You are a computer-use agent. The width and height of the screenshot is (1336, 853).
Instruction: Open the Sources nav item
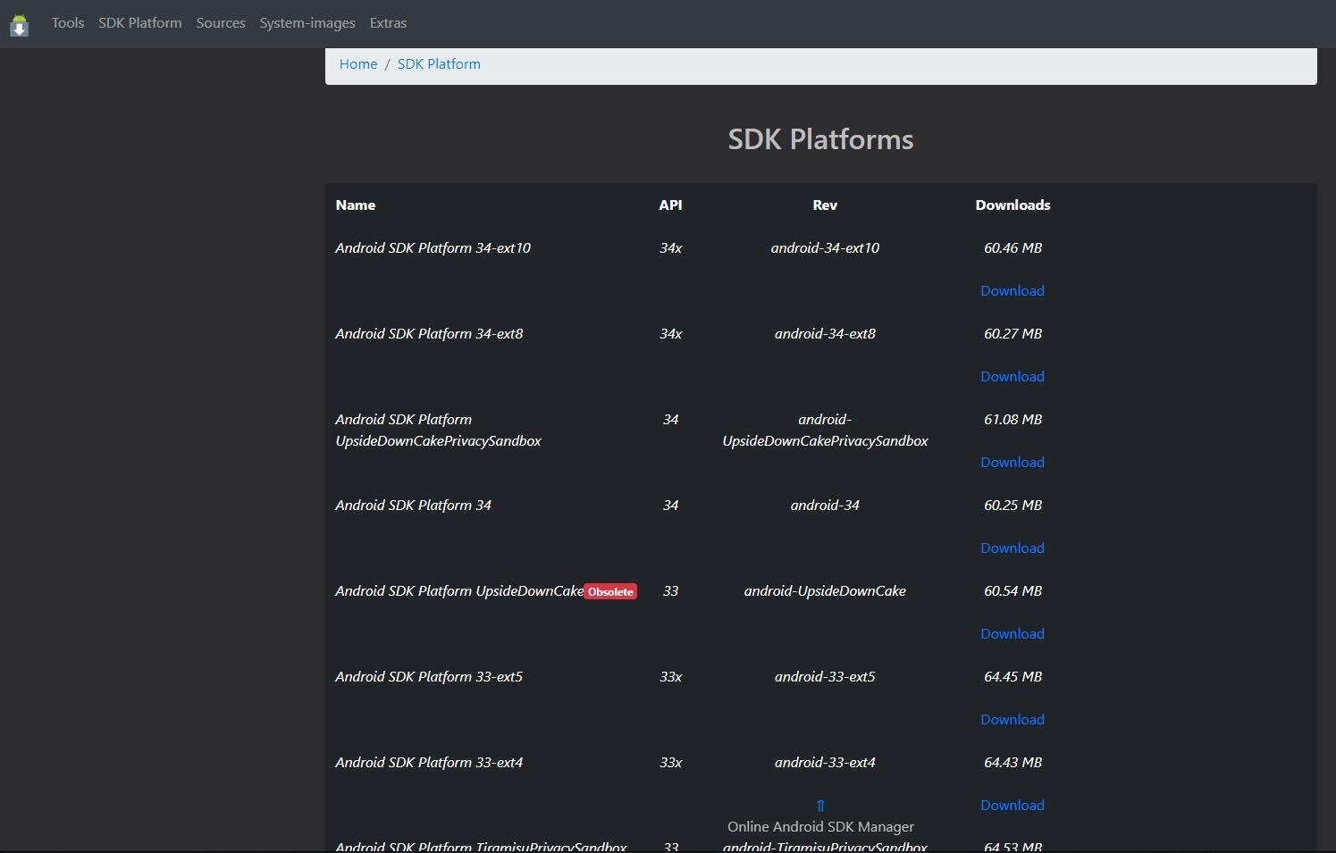pyautogui.click(x=221, y=23)
